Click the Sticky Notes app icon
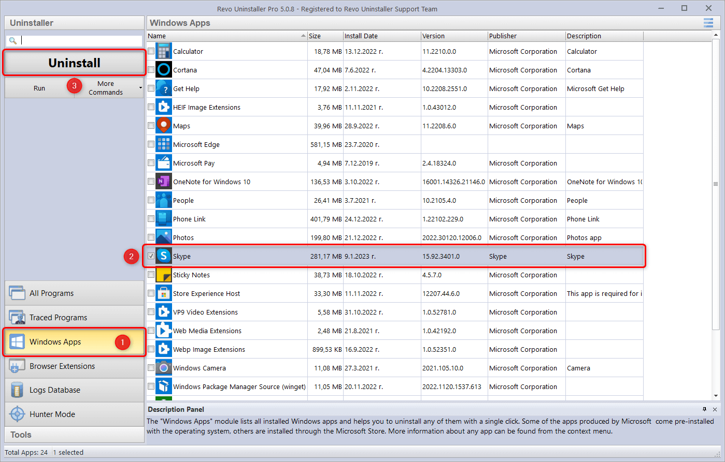725x462 pixels. pos(164,275)
